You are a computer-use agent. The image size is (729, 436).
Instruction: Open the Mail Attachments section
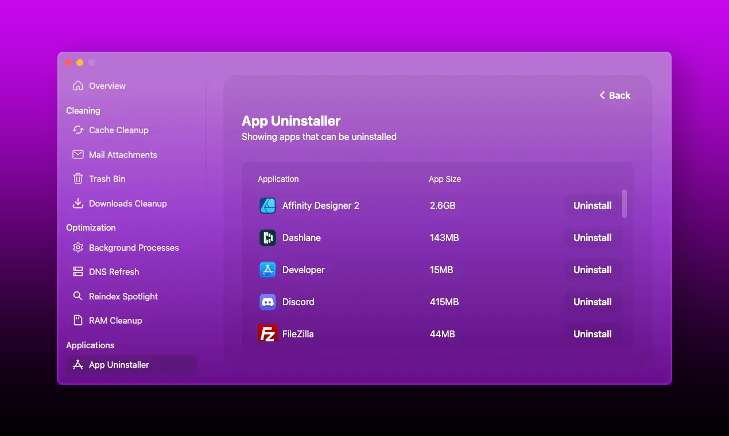point(123,155)
